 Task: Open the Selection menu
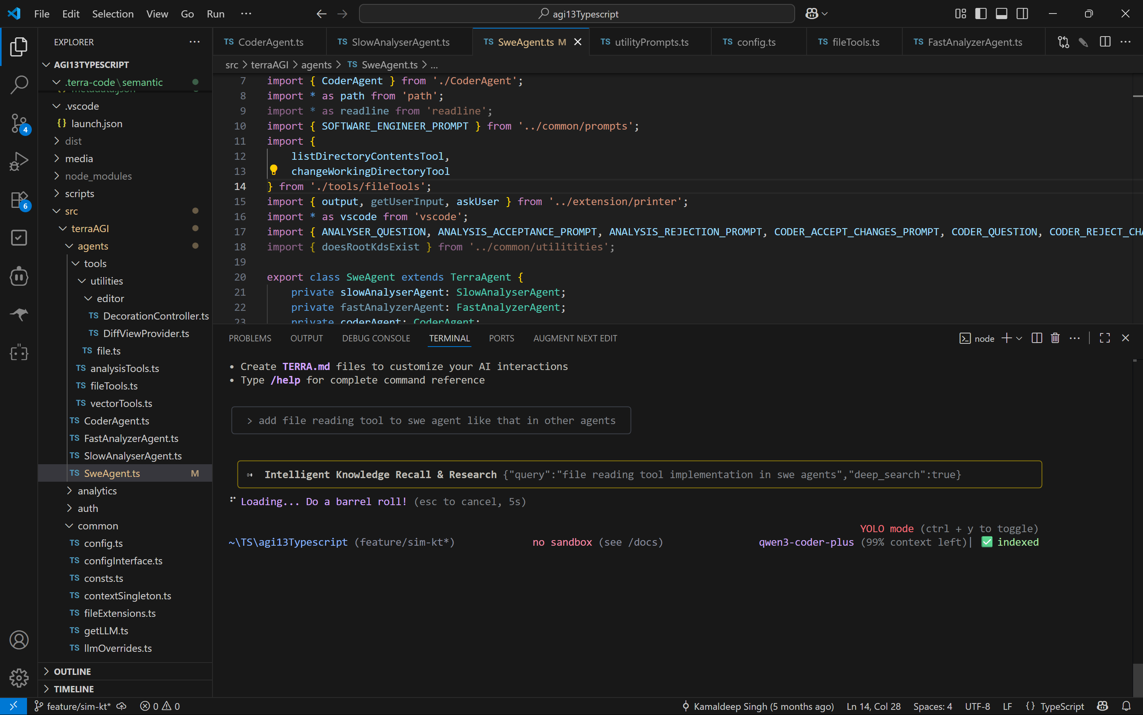coord(112,14)
